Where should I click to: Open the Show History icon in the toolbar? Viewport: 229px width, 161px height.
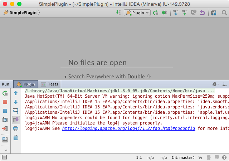[194, 13]
